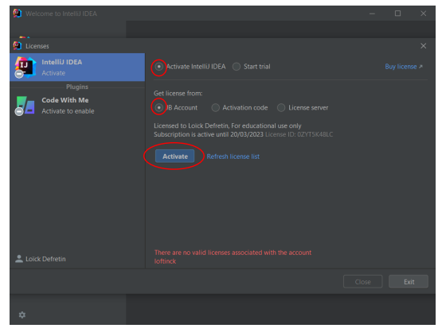Click the License ID 0ZYT5K48LC text
442x332 pixels.
[x=299, y=135]
